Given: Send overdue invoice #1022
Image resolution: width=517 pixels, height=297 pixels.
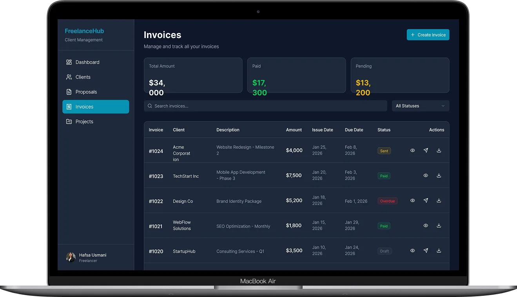Looking at the screenshot, I should tap(426, 200).
